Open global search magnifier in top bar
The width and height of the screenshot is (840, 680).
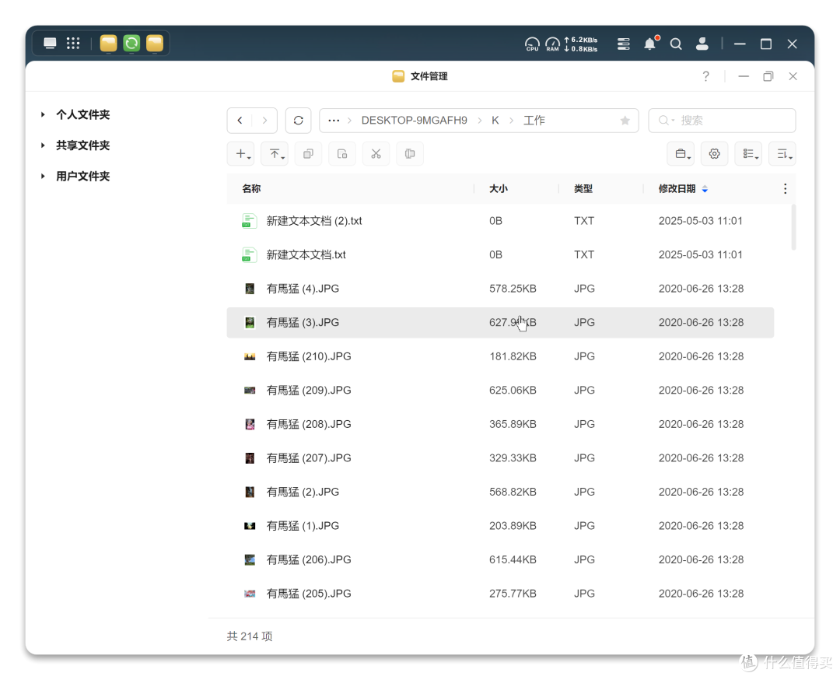coord(676,44)
